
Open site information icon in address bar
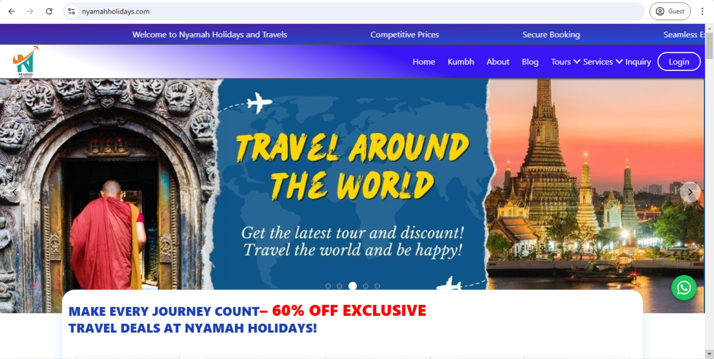71,11
